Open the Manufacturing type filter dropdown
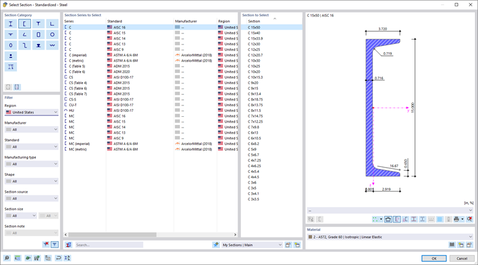The image size is (478, 265). 31,164
